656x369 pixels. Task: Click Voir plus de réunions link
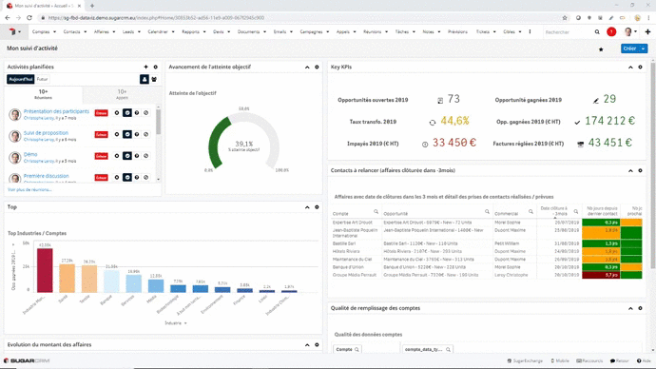tap(29, 189)
